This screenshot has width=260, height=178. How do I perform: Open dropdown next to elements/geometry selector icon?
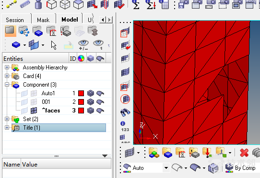(x=43, y=45)
